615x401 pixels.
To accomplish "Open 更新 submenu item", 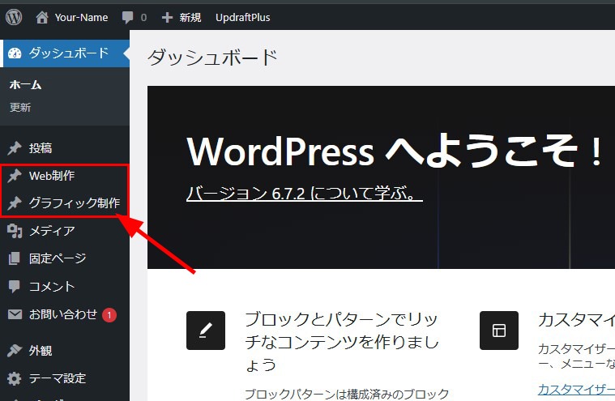I will [20, 108].
